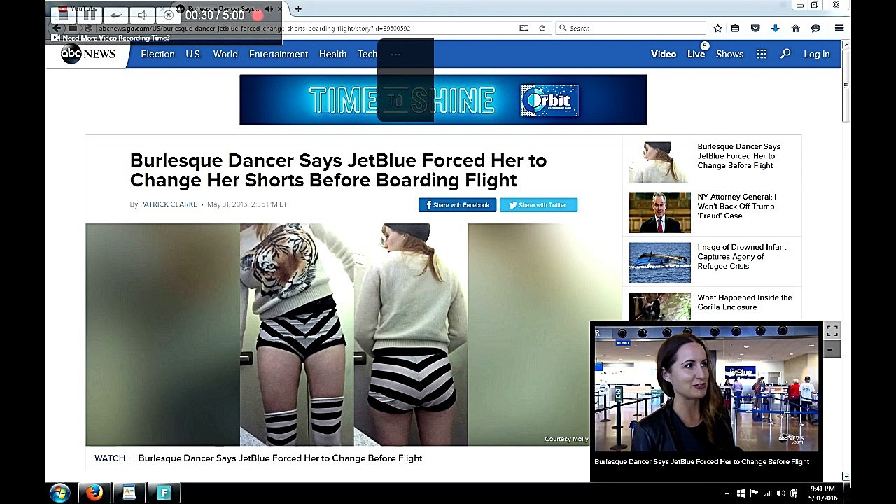
Task: Share with Facebook button
Action: (457, 205)
